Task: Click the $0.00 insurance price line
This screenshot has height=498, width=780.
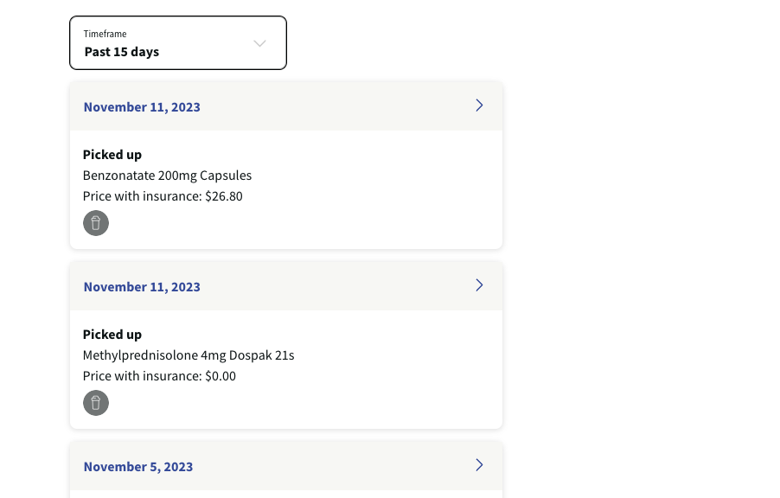Action: 159,376
